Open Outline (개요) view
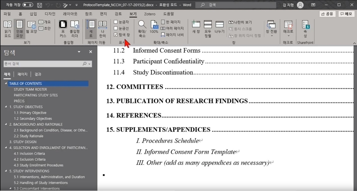 click(45, 22)
